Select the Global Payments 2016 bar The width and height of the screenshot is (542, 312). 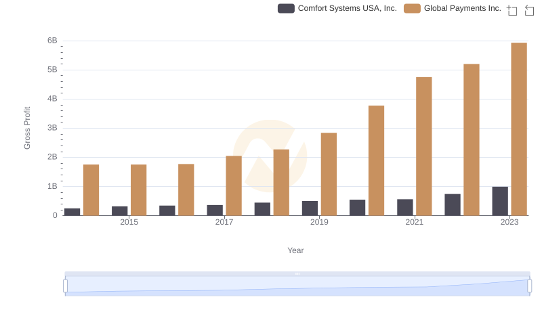click(186, 190)
